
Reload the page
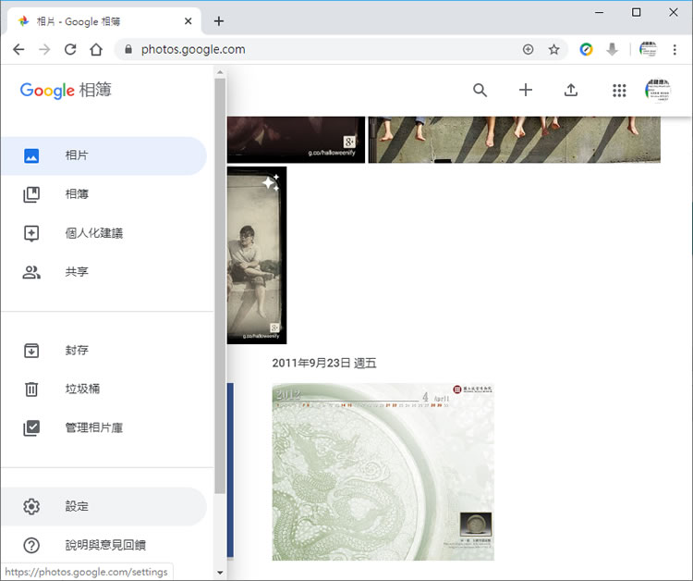point(70,50)
